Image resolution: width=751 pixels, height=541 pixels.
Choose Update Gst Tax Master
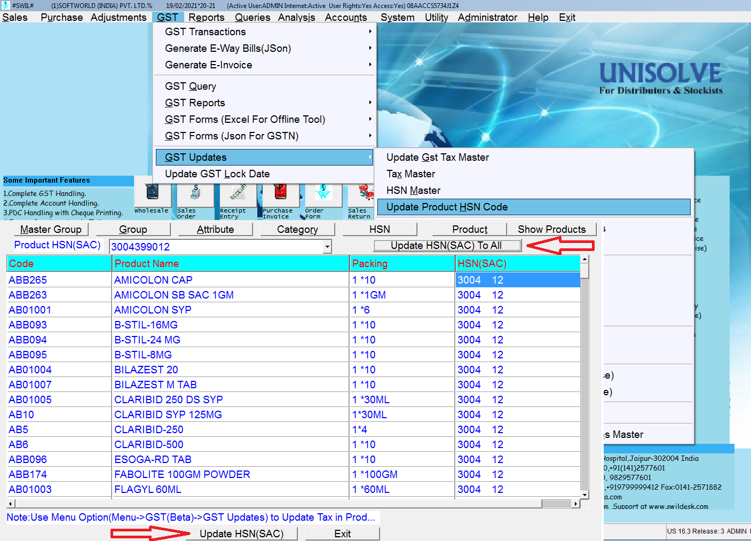point(534,157)
